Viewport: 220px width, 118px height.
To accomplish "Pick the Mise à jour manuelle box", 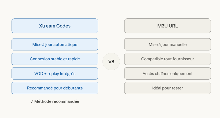I will tap(167, 44).
